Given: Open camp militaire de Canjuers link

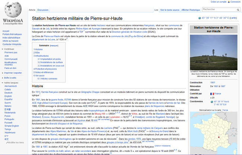Looking at the screenshot, I should point(150,128).
